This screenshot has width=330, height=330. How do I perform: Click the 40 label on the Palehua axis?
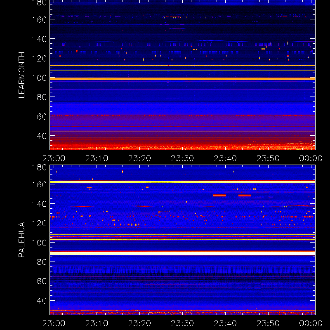42,301
